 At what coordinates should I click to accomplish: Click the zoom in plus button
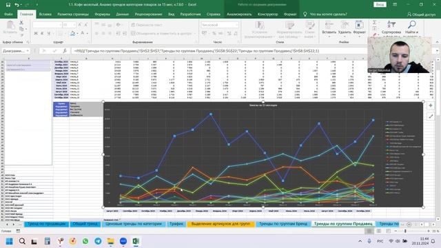[x=429, y=231]
